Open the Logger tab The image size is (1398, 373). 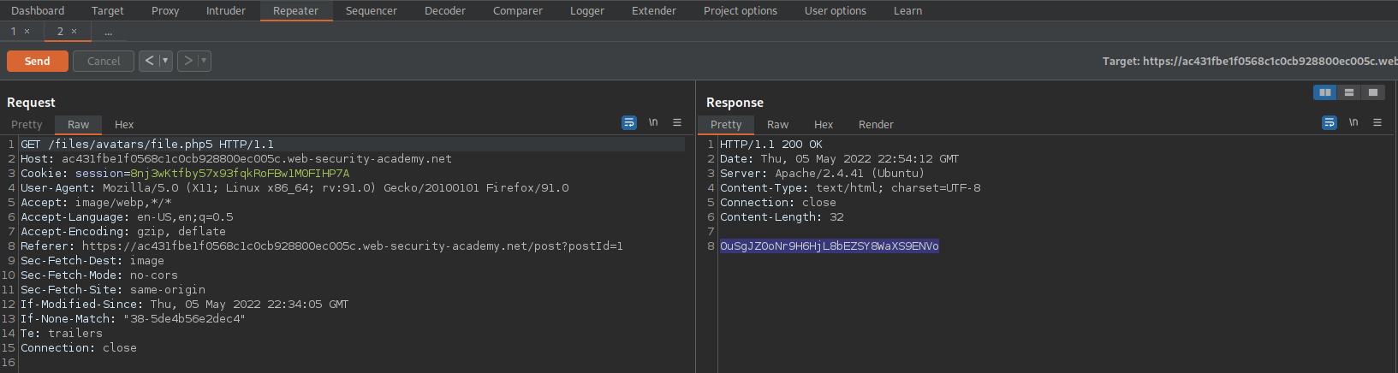586,10
